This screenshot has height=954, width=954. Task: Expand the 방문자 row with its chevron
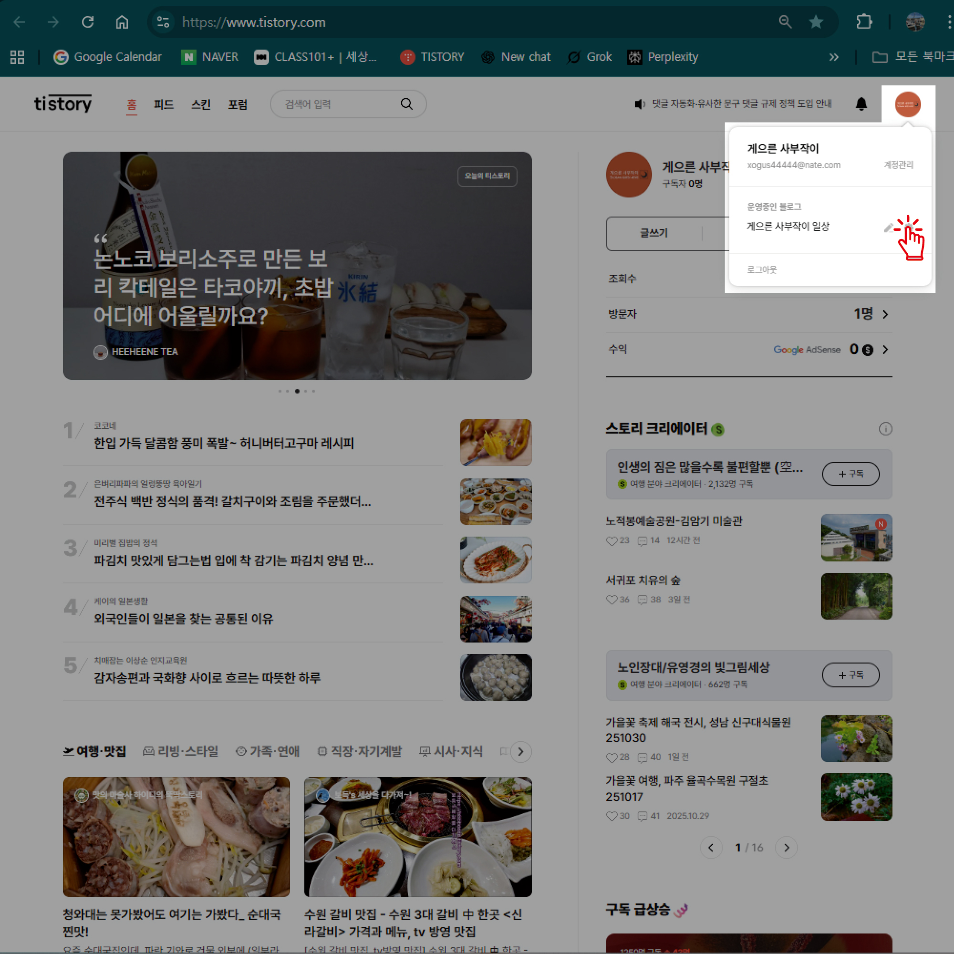(885, 314)
